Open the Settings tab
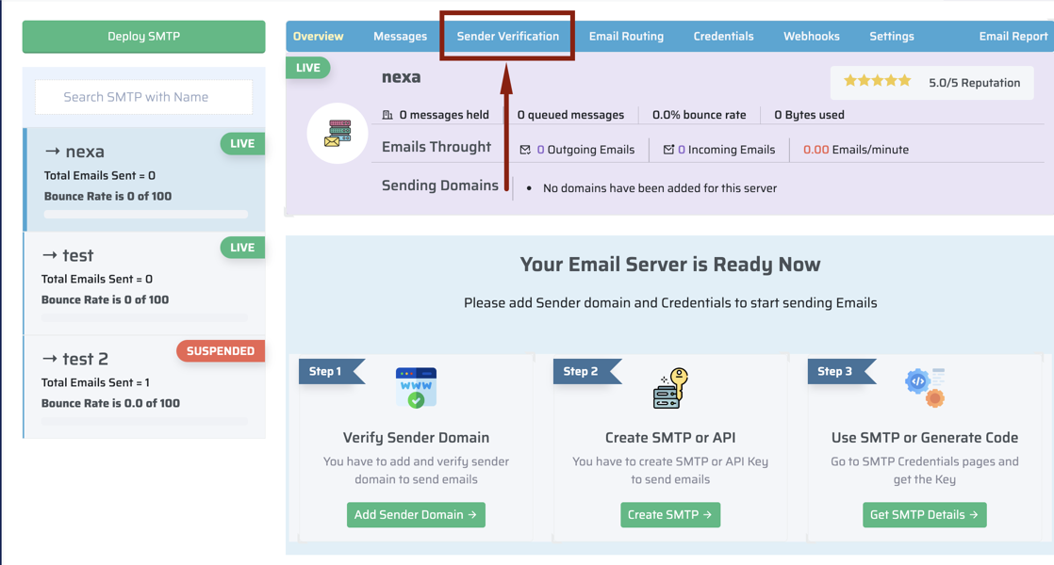The image size is (1054, 565). pyautogui.click(x=891, y=36)
